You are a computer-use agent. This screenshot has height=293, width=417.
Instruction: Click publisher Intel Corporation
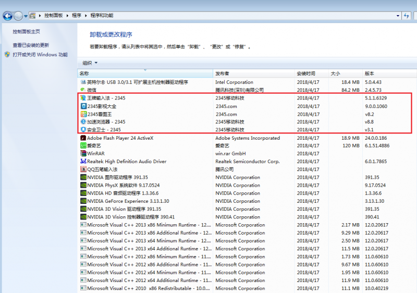coord(234,82)
